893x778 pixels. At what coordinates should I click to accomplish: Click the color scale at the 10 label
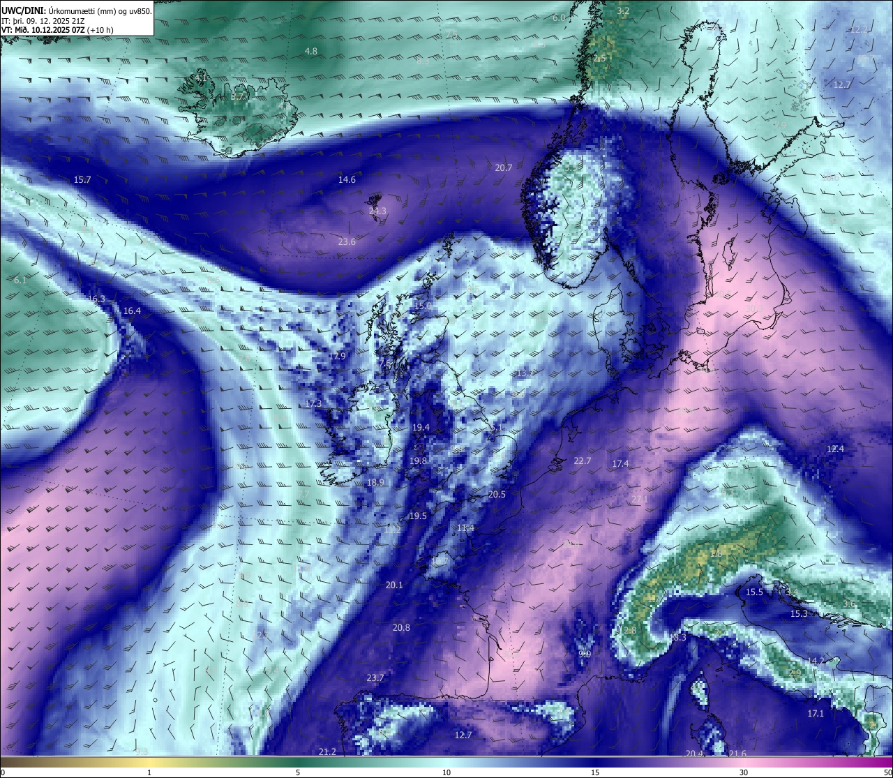(446, 772)
